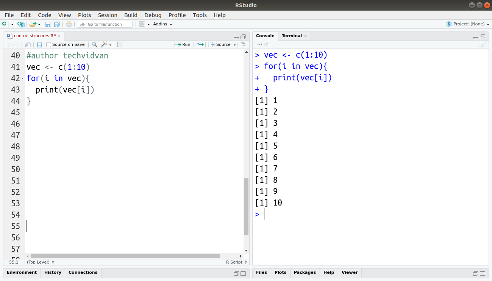Click the Go to file/function search box

(x=105, y=24)
